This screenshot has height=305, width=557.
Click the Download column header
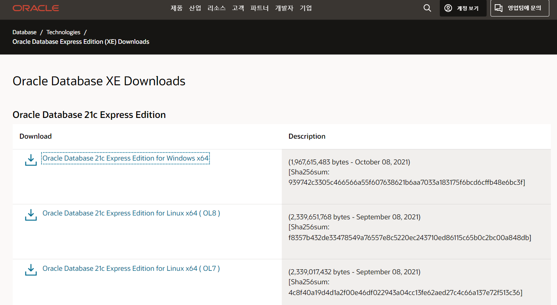pyautogui.click(x=35, y=136)
